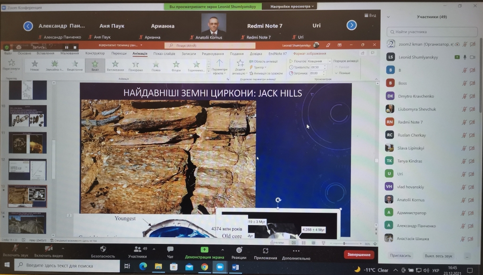Switch to the Slideshow ribbon tab

164,54
